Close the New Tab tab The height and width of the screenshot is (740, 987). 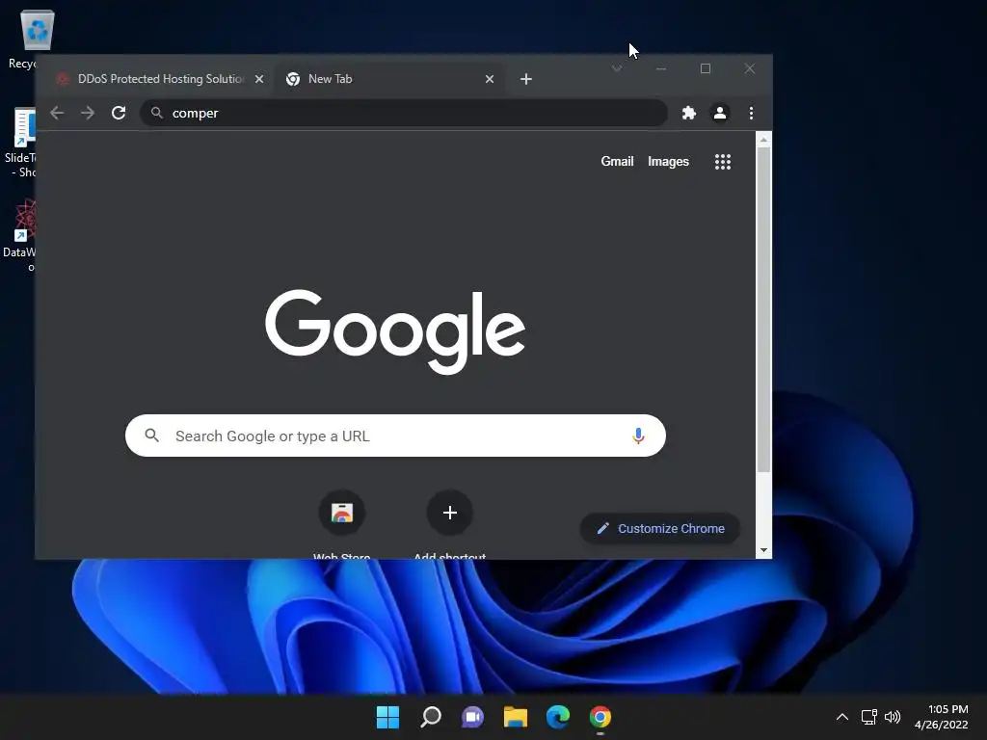click(x=489, y=79)
